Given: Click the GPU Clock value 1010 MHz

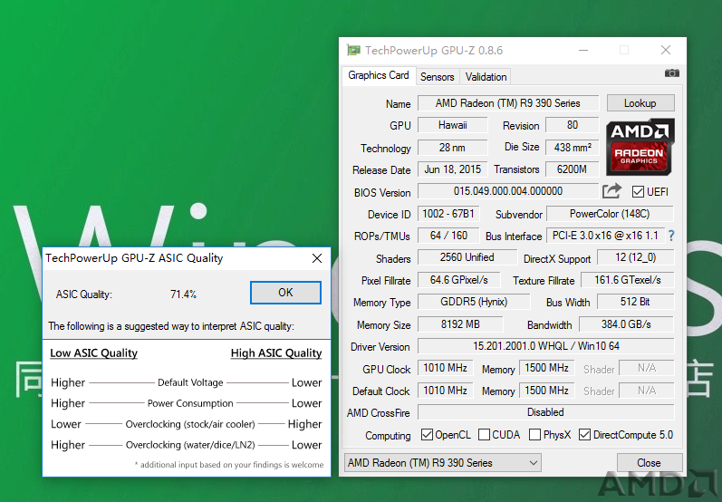Looking at the screenshot, I should [x=446, y=368].
